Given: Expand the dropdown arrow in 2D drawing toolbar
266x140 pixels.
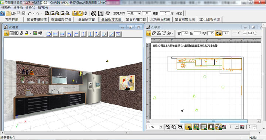Looking at the screenshot, I should coord(173,33).
